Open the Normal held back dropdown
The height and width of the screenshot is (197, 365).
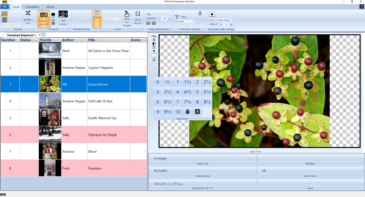(184, 22)
